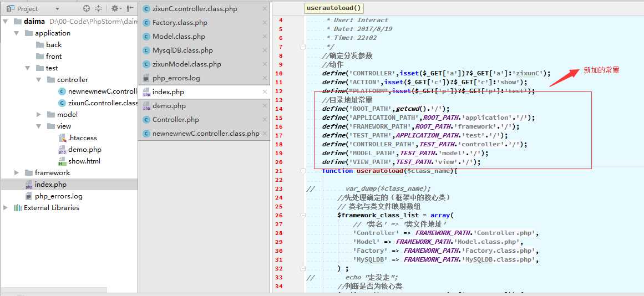This screenshot has height=296, width=644.
Task: Close the Factory.class.php tab
Action: tap(265, 23)
